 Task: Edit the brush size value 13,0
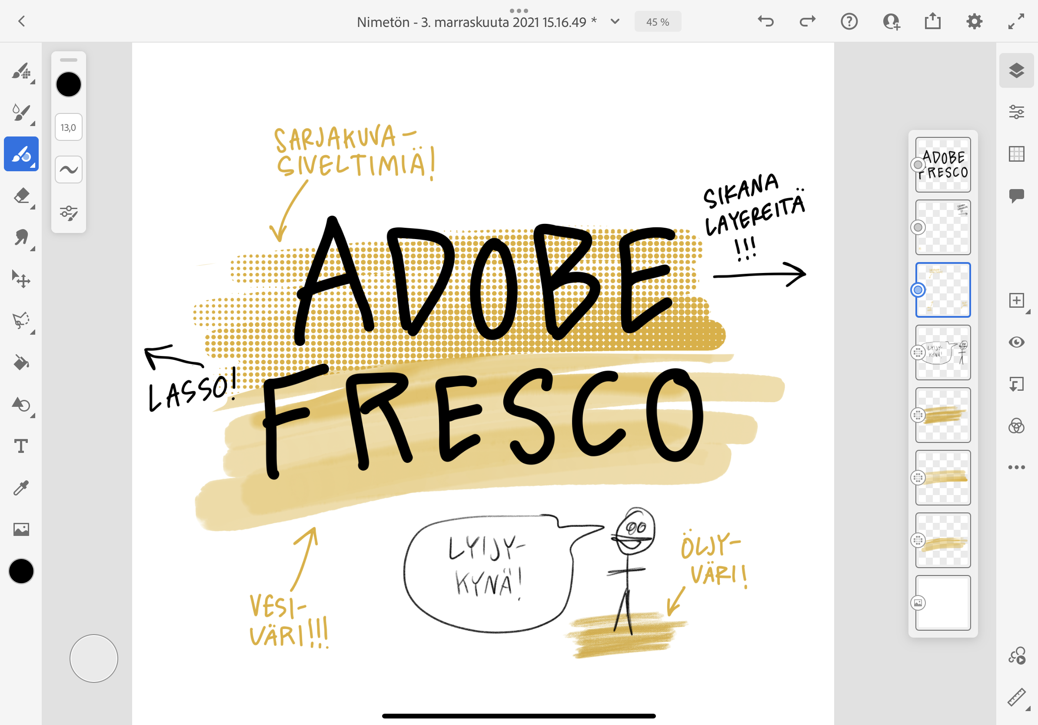click(x=69, y=127)
